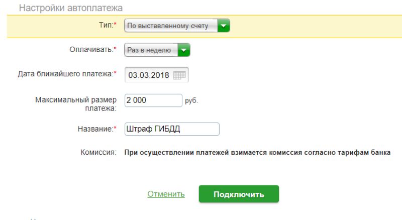Click the Название field 'Штраф ГИБДД'
This screenshot has height=220, width=402.
coord(172,129)
